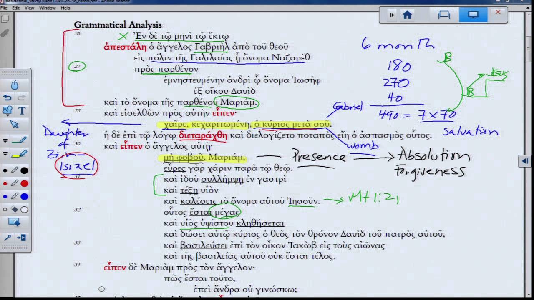Open the page thumbnails panel
Viewport: 534px width, 300px height.
5,19
